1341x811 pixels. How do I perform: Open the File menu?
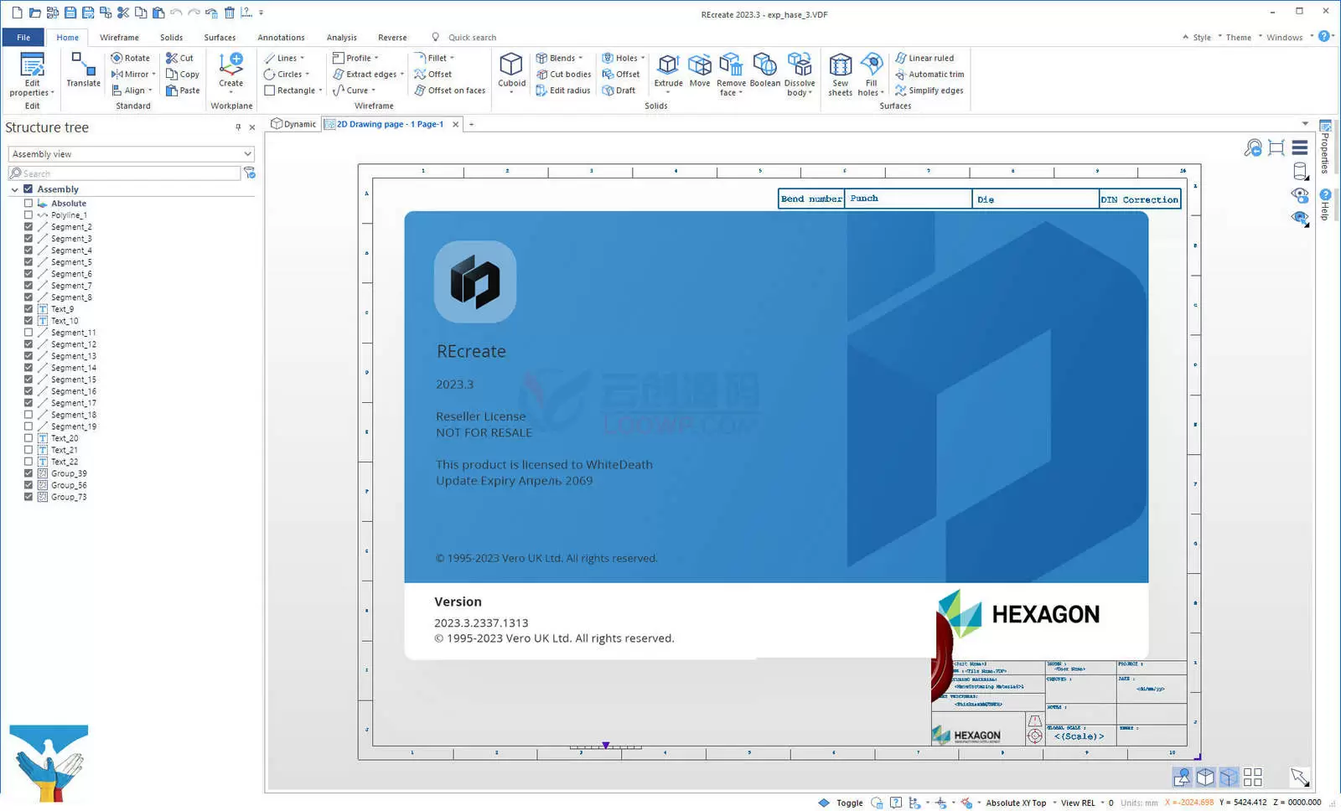tap(23, 37)
